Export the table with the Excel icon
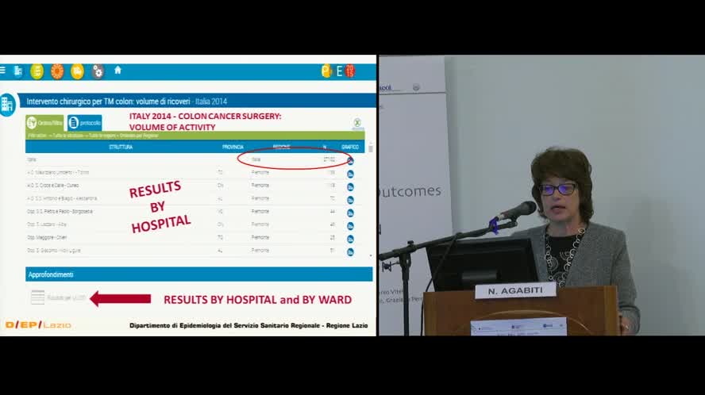The image size is (705, 395). point(357,123)
